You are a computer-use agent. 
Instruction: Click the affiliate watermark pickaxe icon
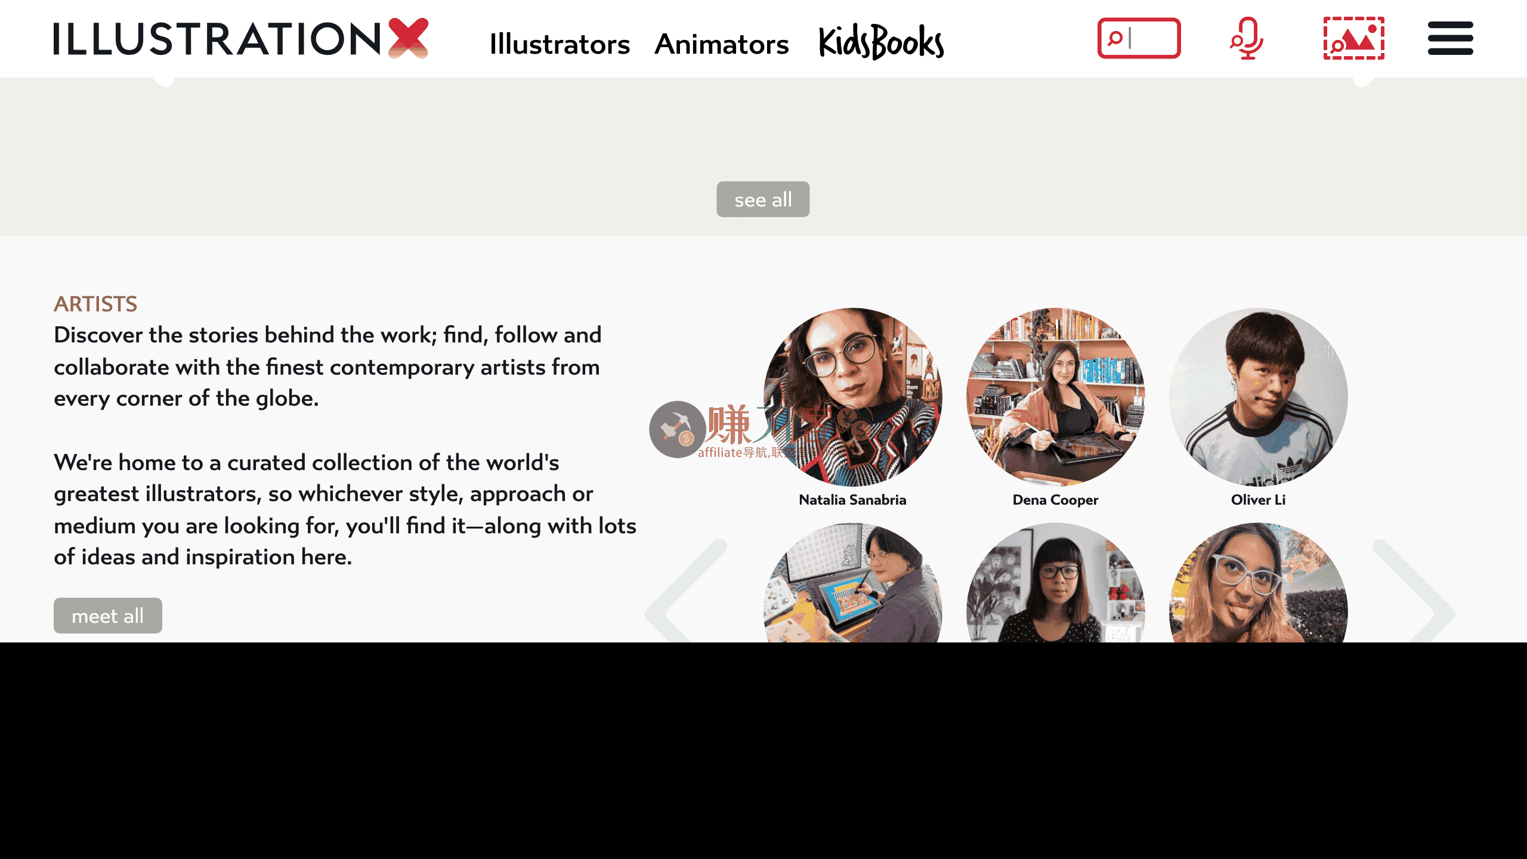678,429
